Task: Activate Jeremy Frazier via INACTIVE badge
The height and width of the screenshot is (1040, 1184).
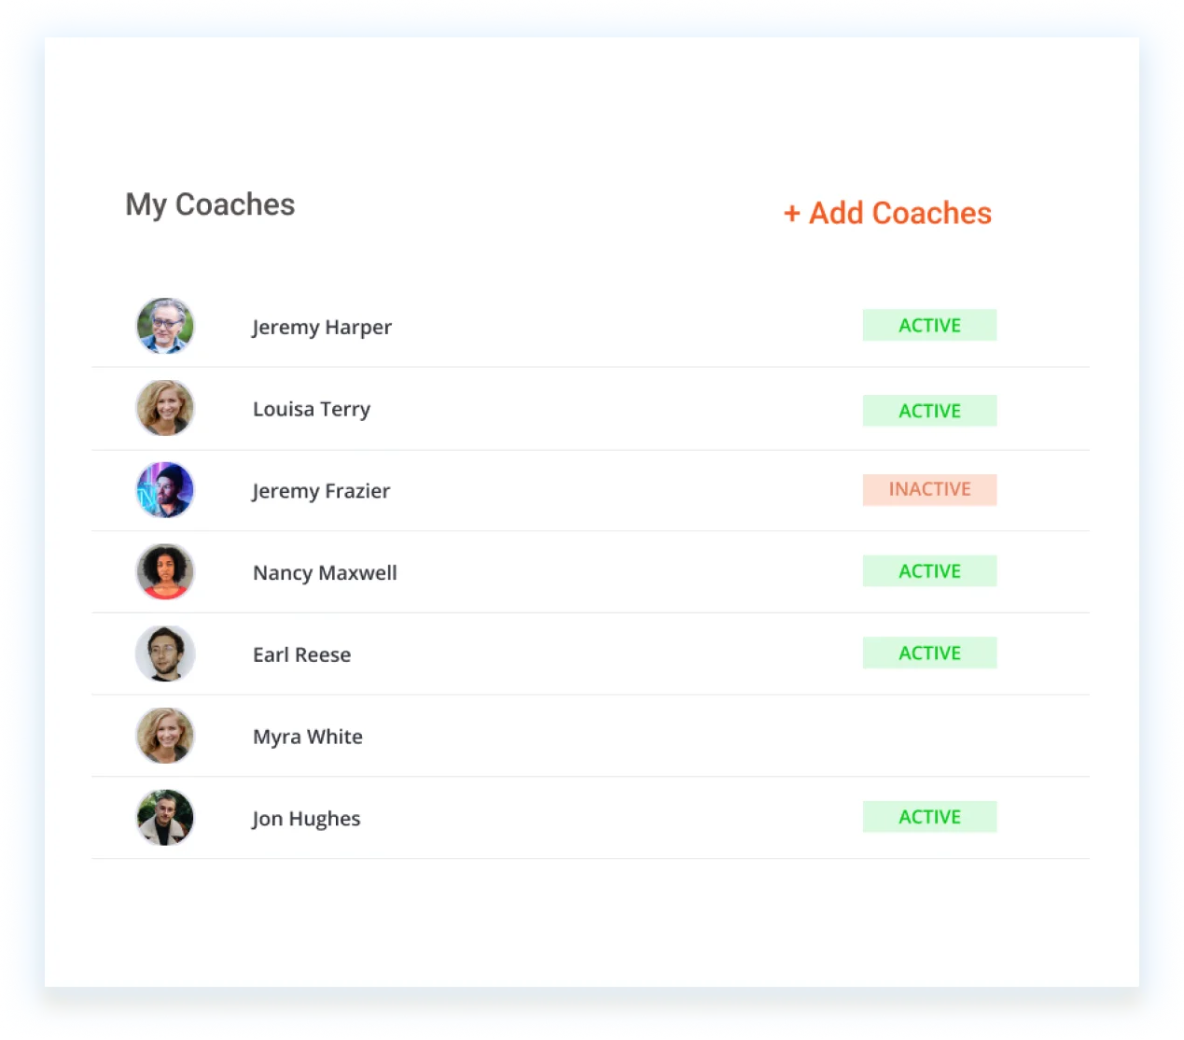Action: [929, 489]
